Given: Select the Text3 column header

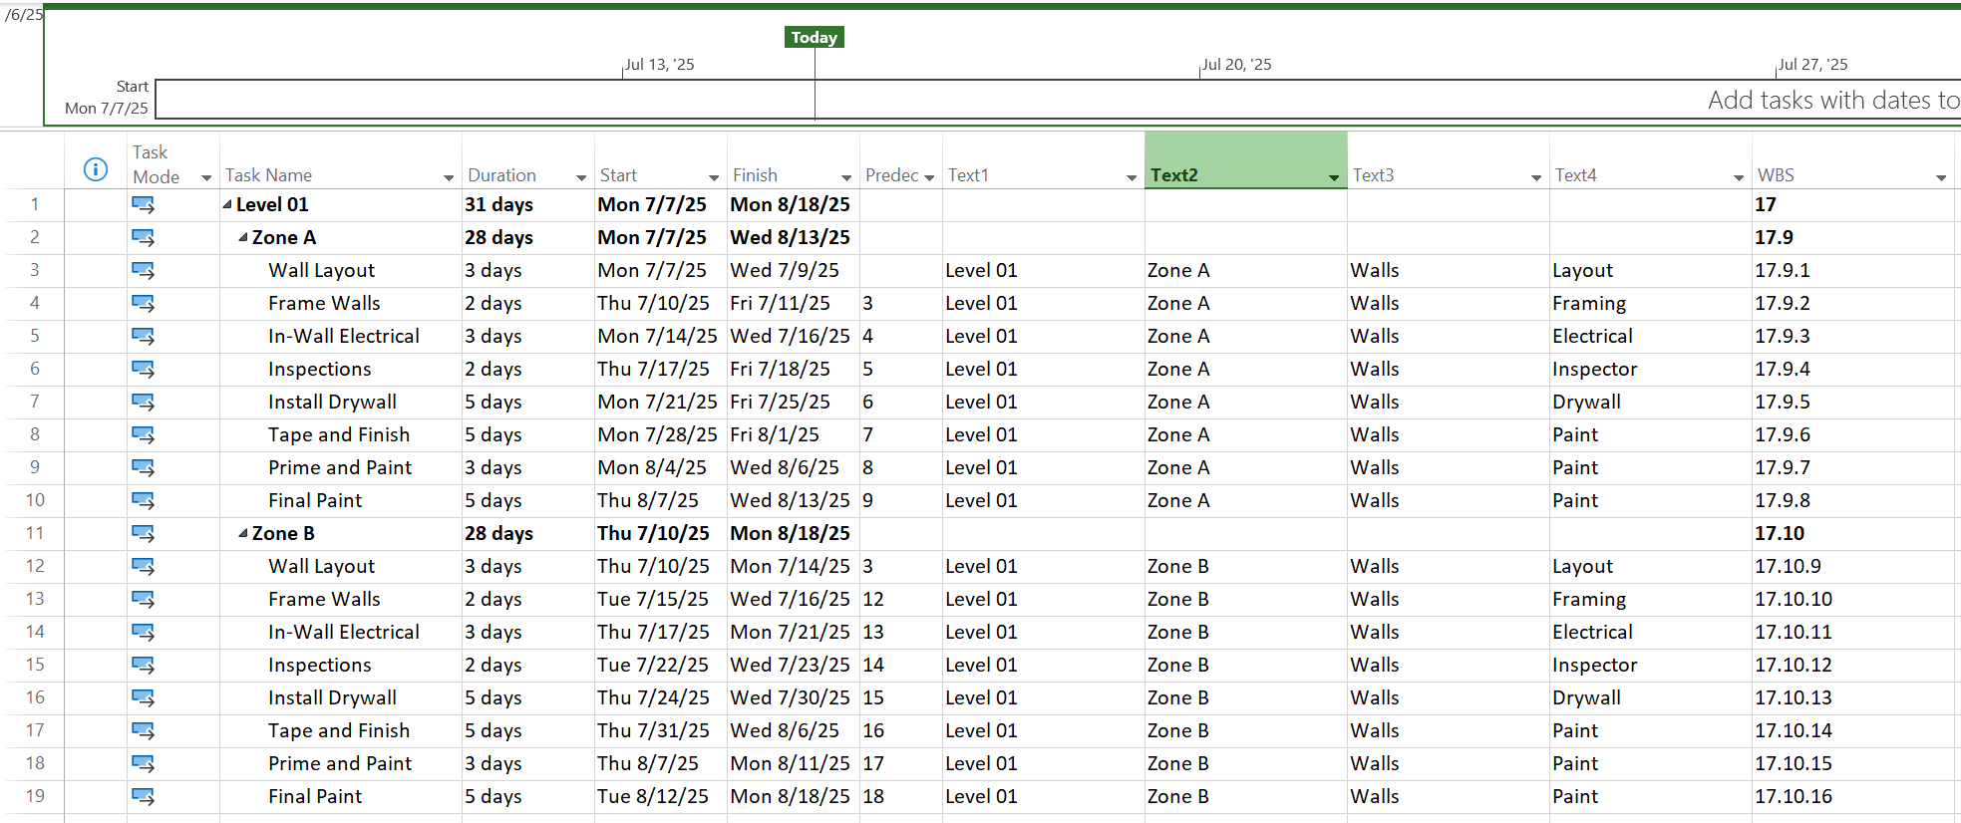Looking at the screenshot, I should coord(1448,160).
